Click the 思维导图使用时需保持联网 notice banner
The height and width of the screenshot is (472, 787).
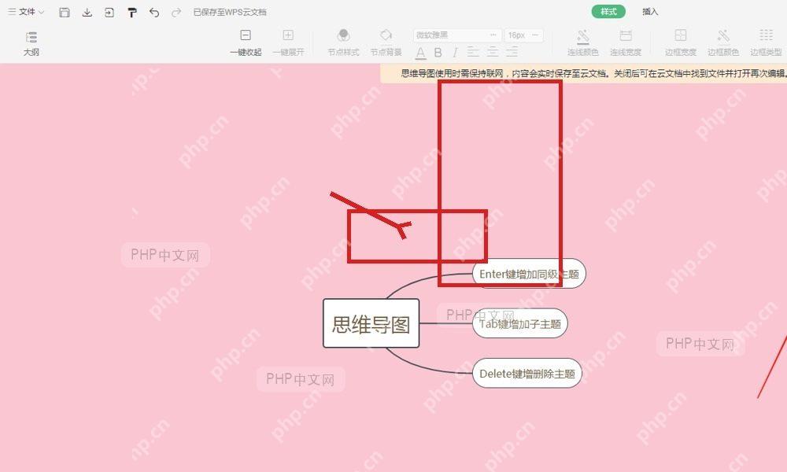tap(584, 73)
